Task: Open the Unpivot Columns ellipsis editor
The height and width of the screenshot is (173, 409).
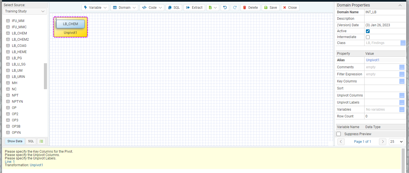Action: tap(402, 95)
